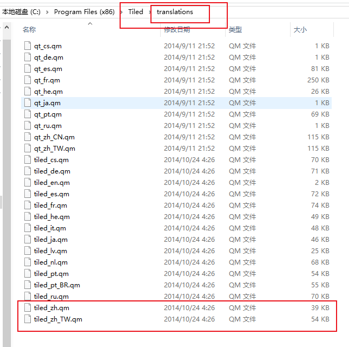
Task: Click the file icon of tiled_it.qm
Action: coord(28,228)
